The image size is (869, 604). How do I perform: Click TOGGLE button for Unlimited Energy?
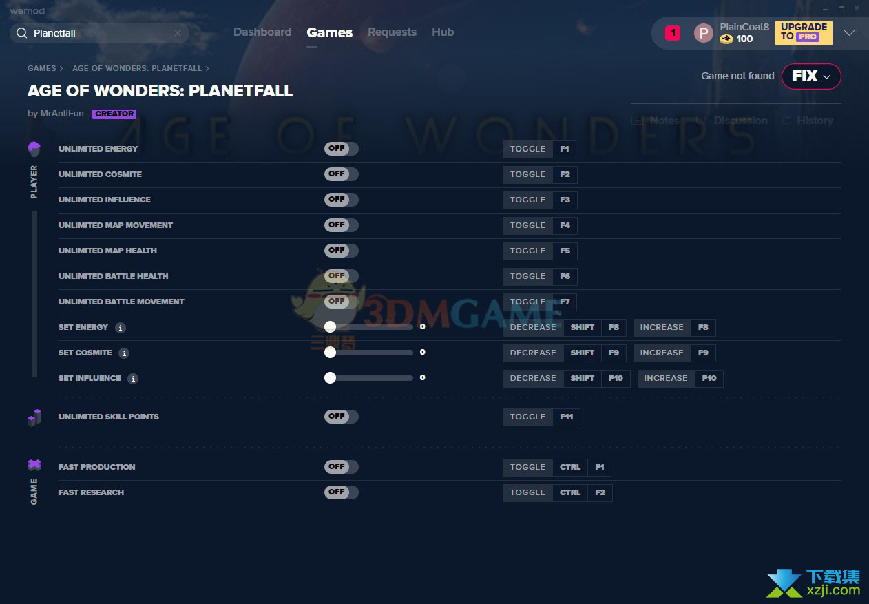527,149
